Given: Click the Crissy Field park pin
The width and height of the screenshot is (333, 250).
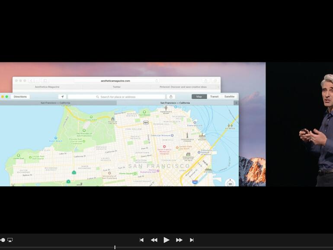Looking at the screenshot, I should [91, 117].
